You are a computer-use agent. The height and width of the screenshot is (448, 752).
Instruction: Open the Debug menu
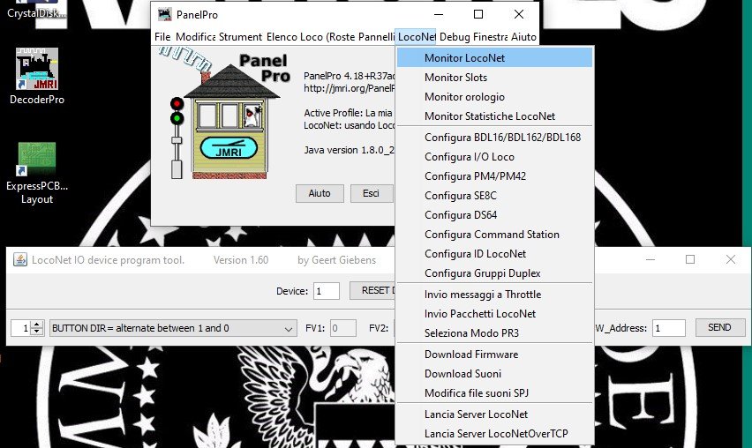455,37
